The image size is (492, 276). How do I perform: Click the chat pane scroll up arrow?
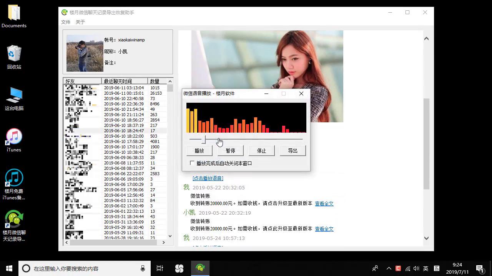click(426, 39)
